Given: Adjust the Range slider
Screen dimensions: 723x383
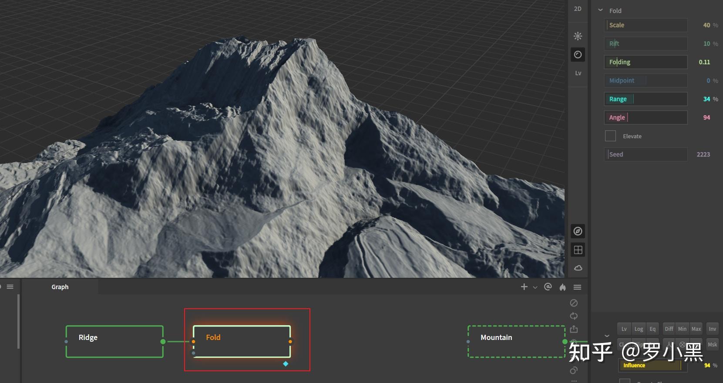Looking at the screenshot, I should coord(646,99).
